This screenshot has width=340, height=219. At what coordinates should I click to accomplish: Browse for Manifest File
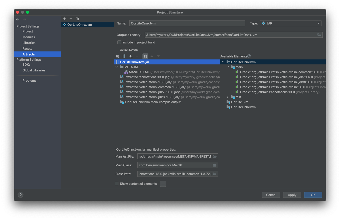(x=215, y=157)
